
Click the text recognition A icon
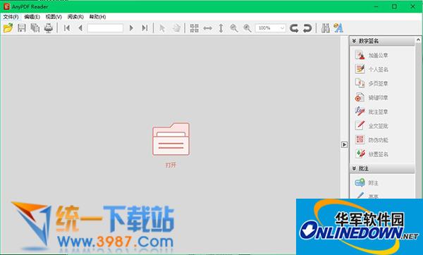[x=338, y=28]
